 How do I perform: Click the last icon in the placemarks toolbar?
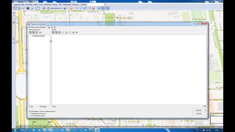(77, 32)
